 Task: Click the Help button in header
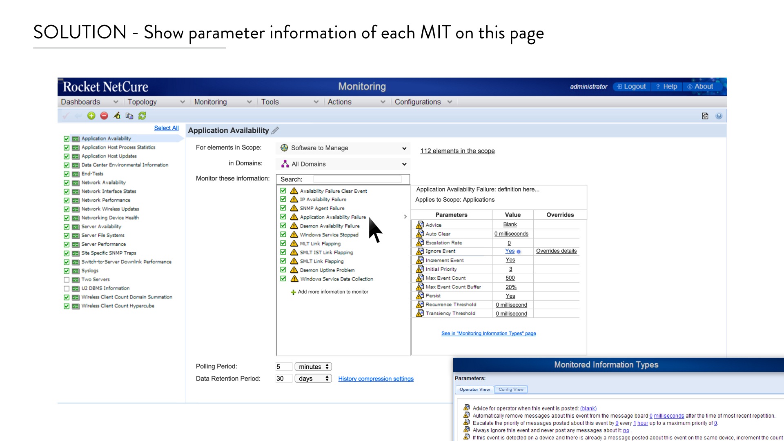point(666,87)
